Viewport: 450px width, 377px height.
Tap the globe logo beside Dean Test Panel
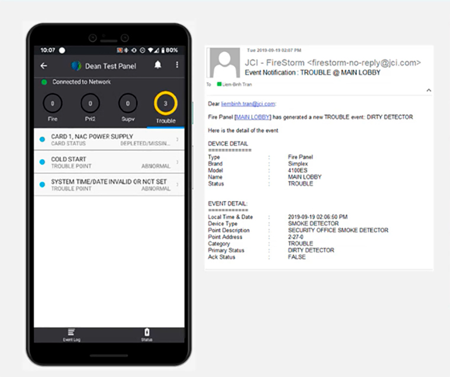(x=76, y=66)
